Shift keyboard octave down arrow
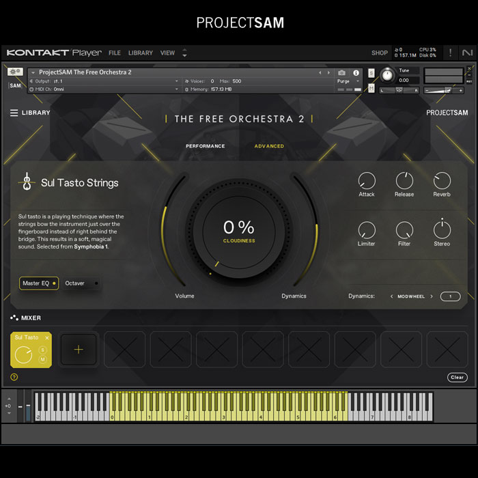This screenshot has width=478, height=478. pyautogui.click(x=9, y=413)
